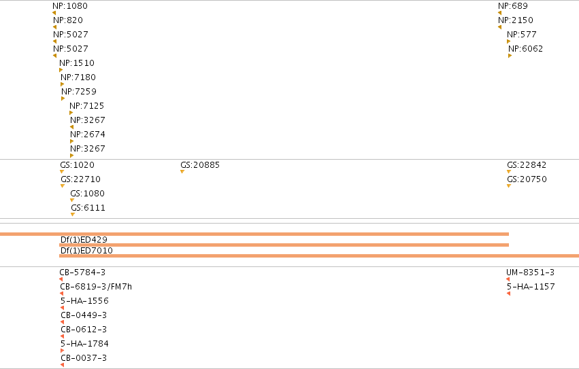This screenshot has height=369, width=579.
Task: Open the Df(1)ED429 deficiency label
Action: coord(84,239)
